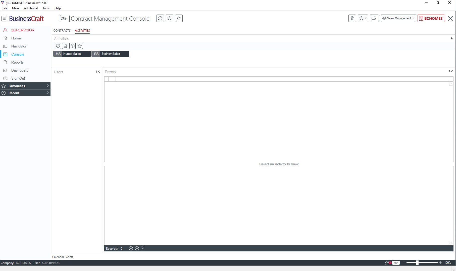The image size is (456, 271).
Task: Click the DBG status indicator
Action: [x=396, y=263]
